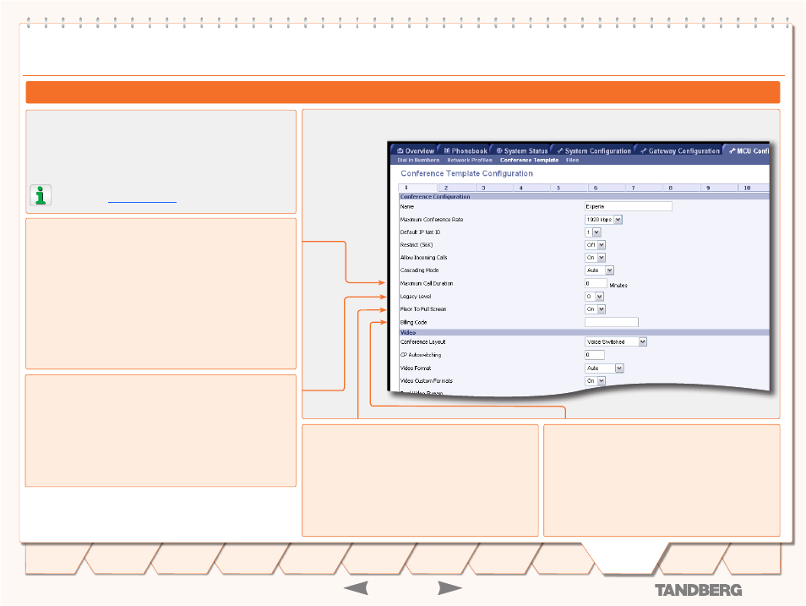The image size is (806, 606).
Task: Open the Legacy Level dropdown
Action: pyautogui.click(x=594, y=297)
